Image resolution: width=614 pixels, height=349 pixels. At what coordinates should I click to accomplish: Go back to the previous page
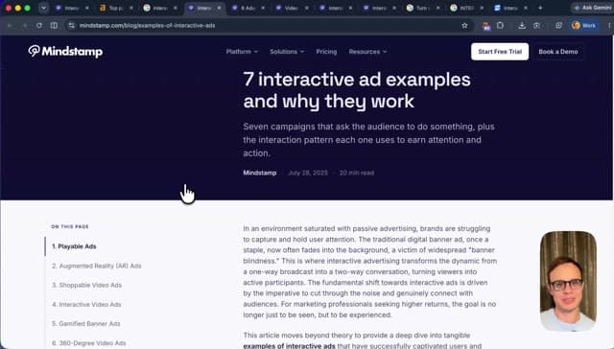click(x=10, y=26)
